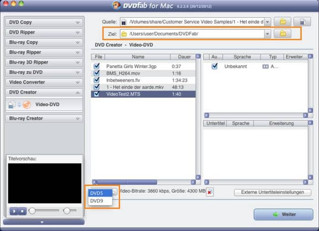Select the 1 - Het einde der aarde.mkv row

(143, 87)
